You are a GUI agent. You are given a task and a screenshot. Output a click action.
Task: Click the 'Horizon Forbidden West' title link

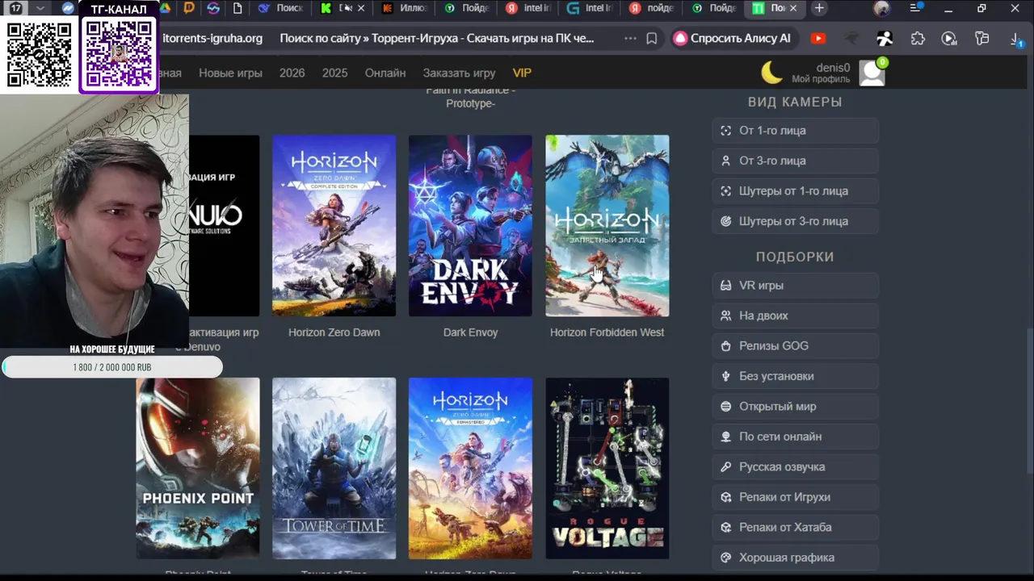click(607, 332)
